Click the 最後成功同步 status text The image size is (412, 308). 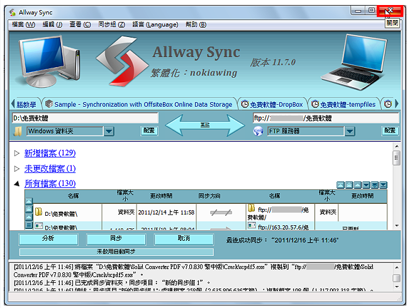point(282,240)
